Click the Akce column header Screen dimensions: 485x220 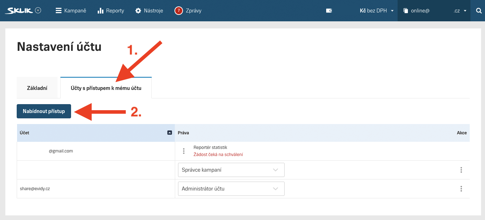[x=462, y=133]
